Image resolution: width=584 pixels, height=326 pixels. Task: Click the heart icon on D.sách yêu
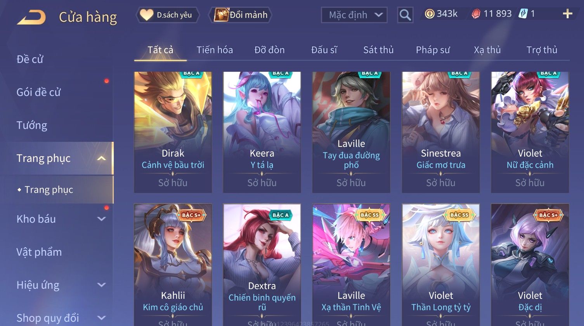tap(147, 15)
